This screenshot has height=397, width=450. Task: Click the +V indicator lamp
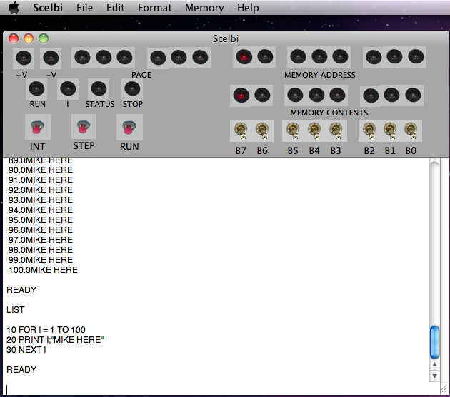24,58
